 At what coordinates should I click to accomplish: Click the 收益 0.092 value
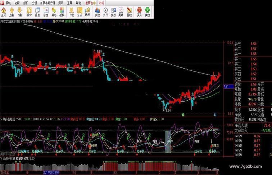pyautogui.click(x=253, y=120)
